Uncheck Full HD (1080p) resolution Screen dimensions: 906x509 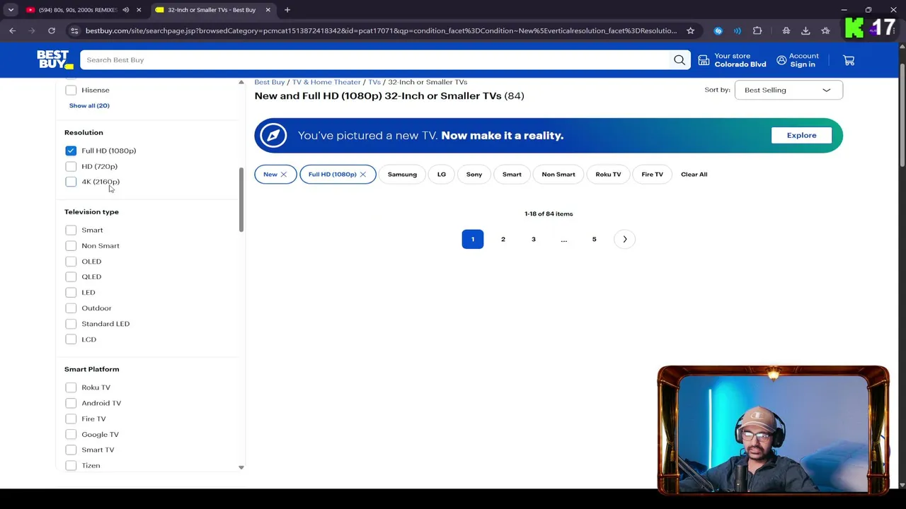(x=71, y=151)
